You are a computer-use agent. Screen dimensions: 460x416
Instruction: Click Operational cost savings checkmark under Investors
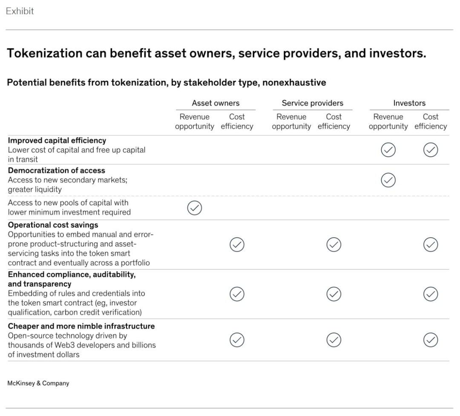click(431, 244)
